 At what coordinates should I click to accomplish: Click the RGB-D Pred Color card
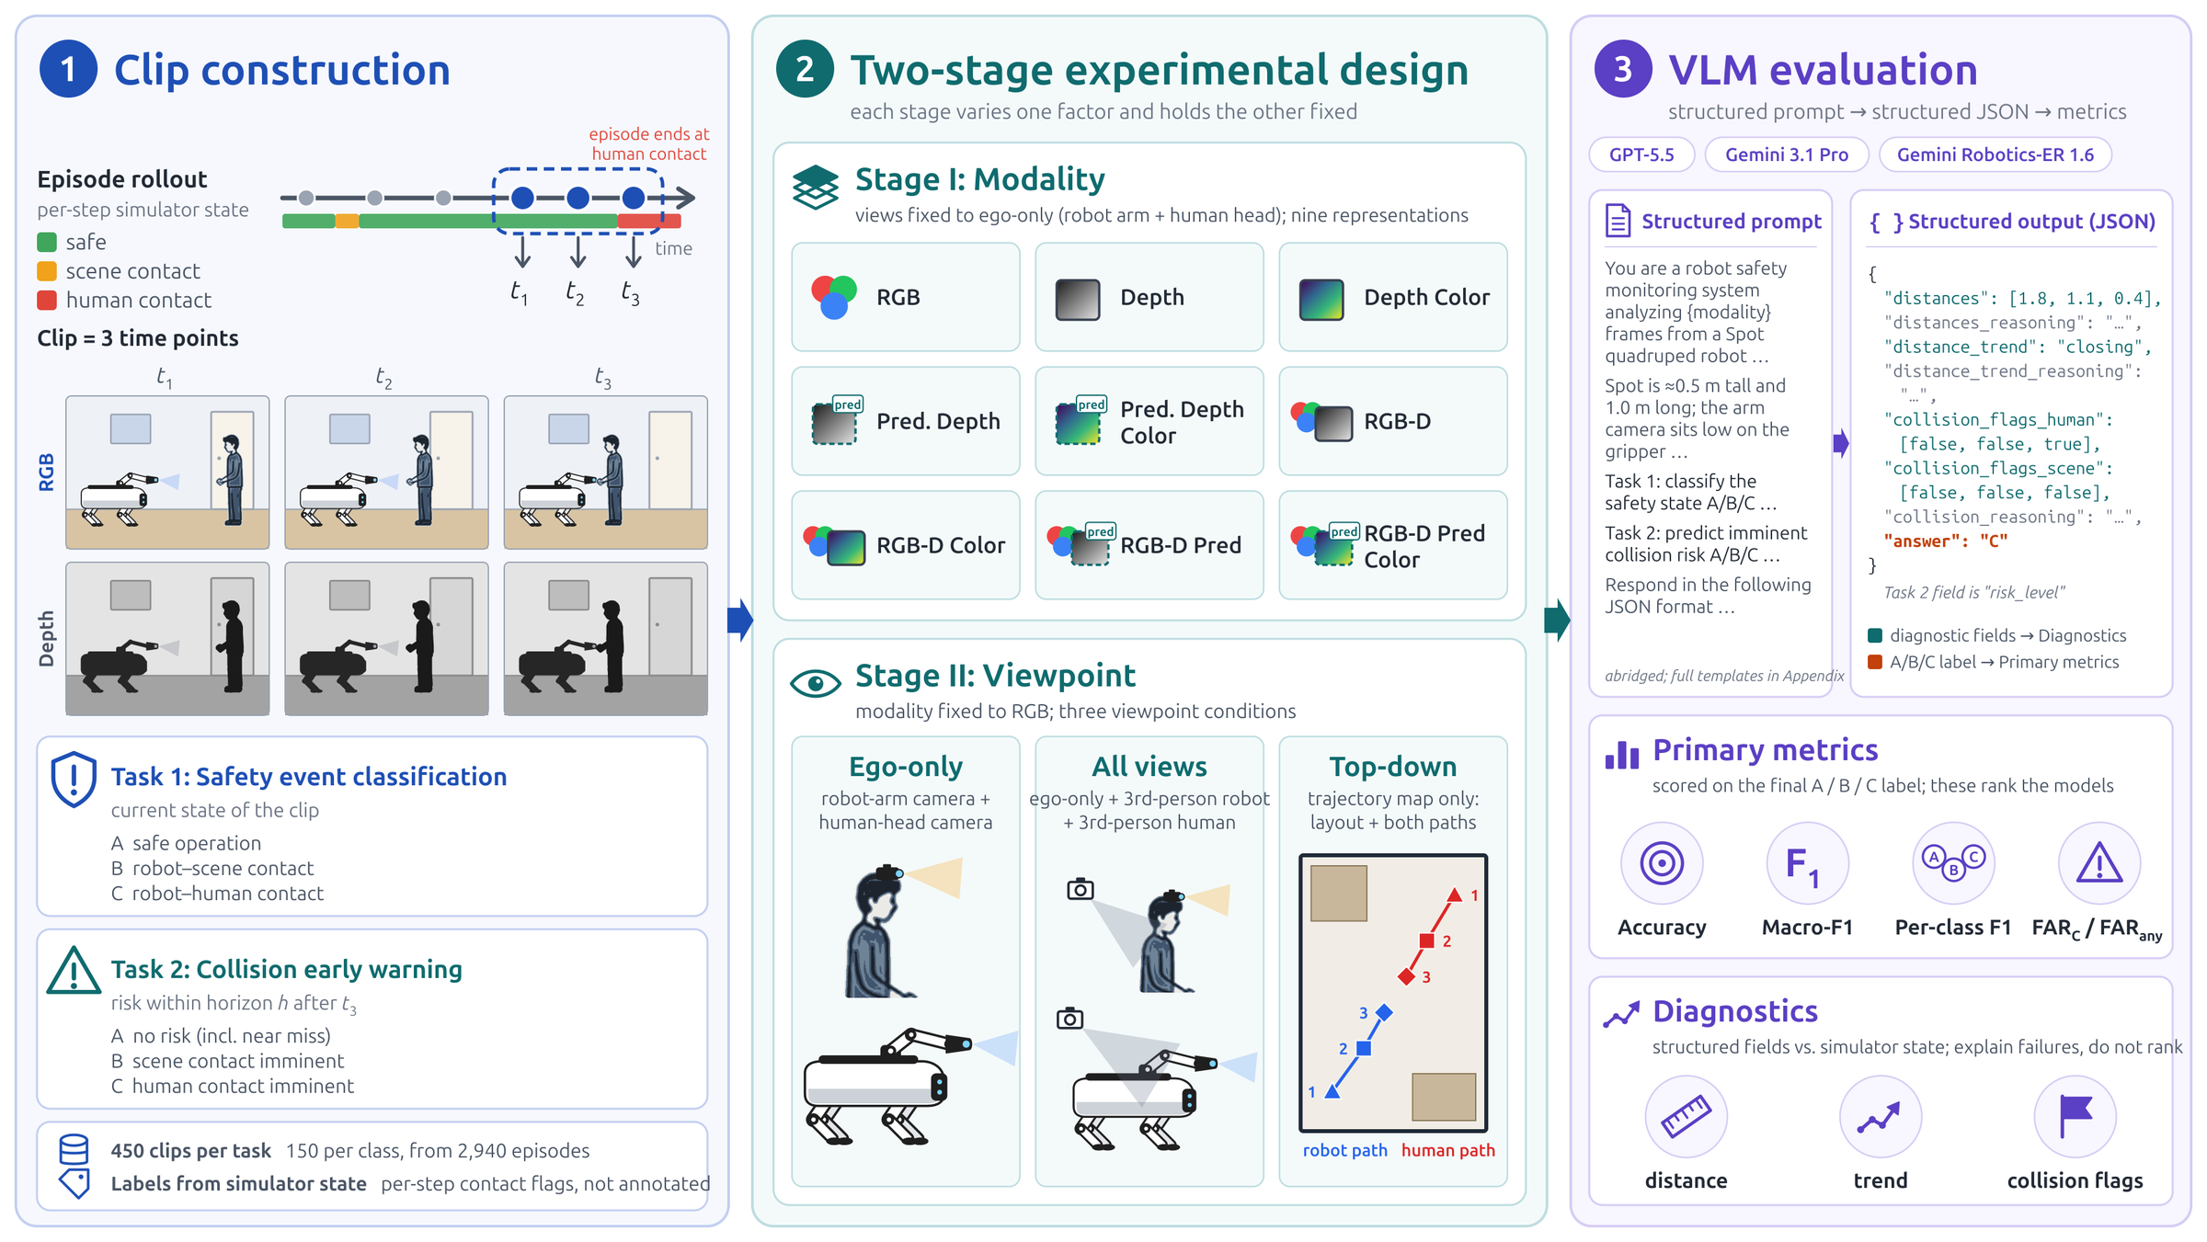1393,545
